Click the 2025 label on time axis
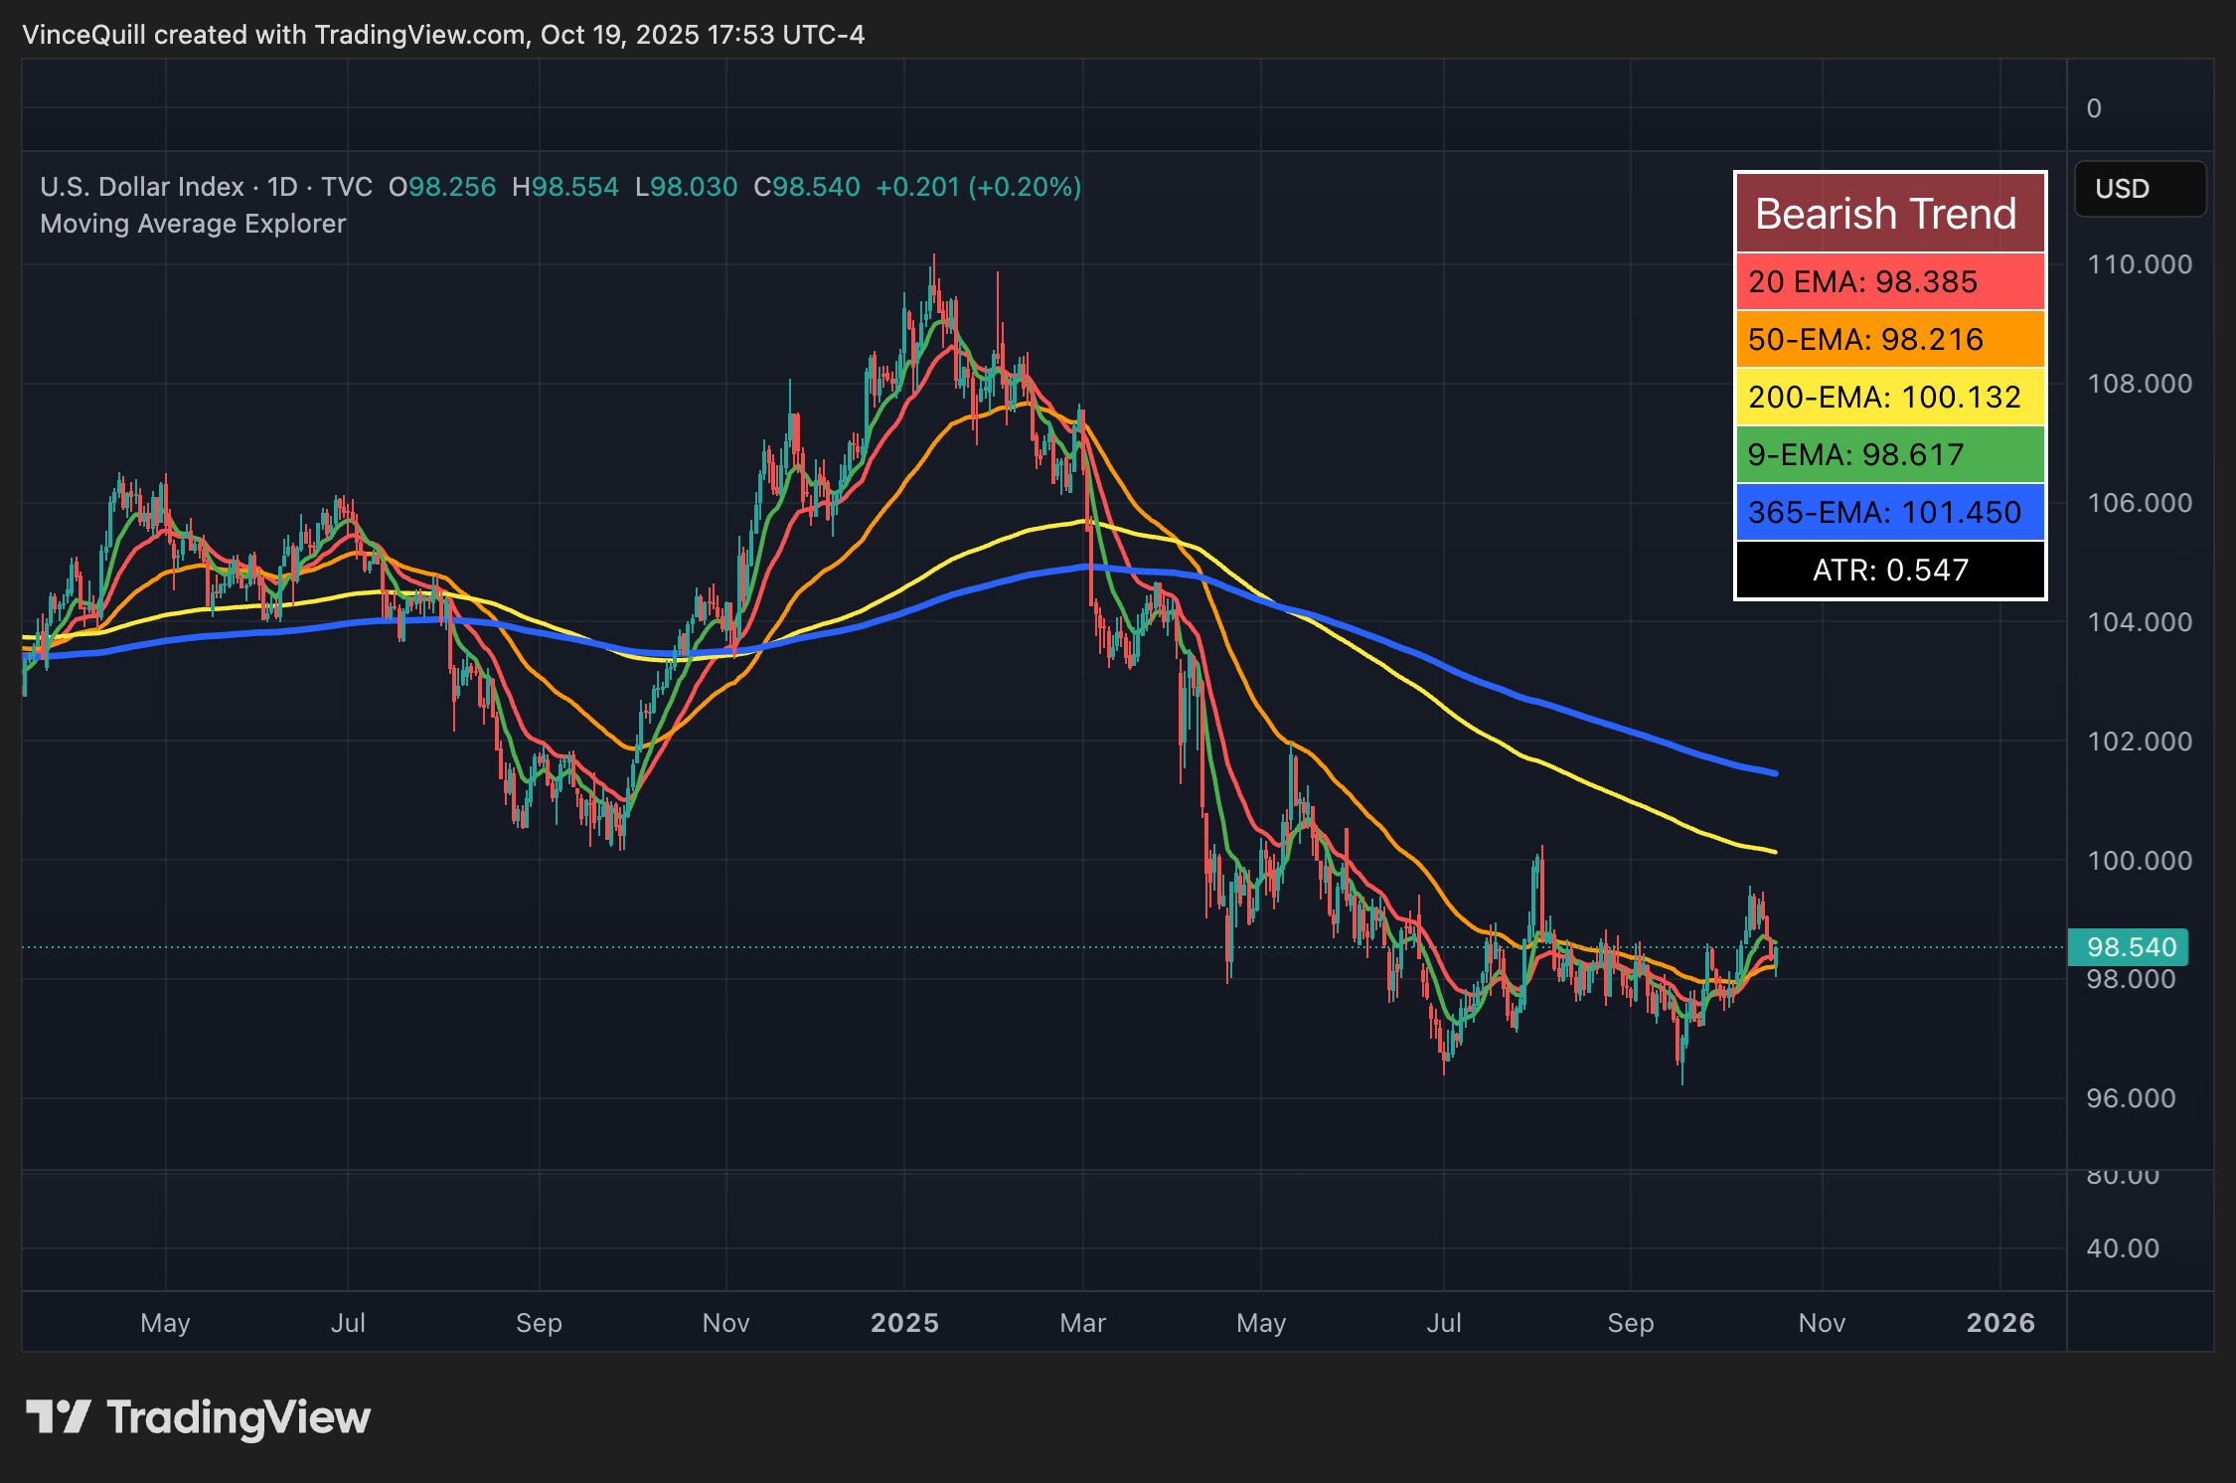Screen dimensions: 2236x1483 (x=904, y=1323)
